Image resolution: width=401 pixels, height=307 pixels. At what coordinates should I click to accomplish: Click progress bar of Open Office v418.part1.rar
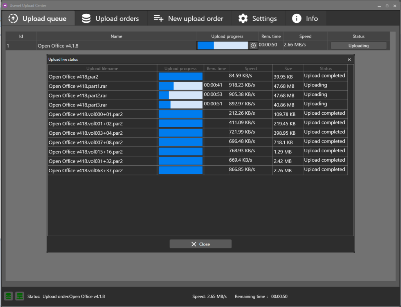pos(181,86)
